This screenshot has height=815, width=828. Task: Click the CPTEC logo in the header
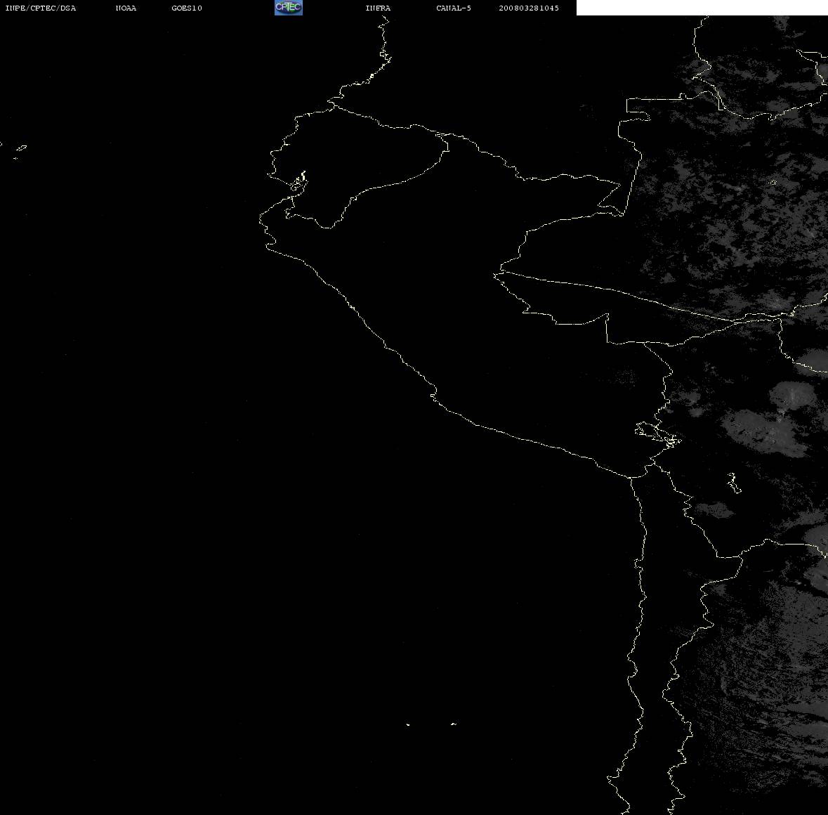289,8
